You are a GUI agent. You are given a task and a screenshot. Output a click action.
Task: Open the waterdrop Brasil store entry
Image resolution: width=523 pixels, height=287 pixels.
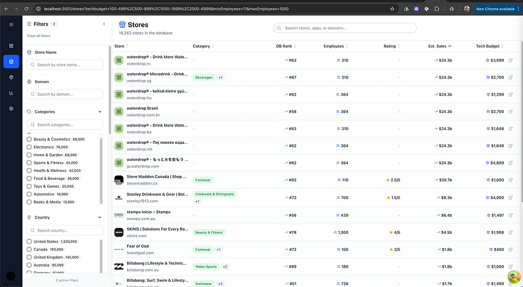click(142, 108)
